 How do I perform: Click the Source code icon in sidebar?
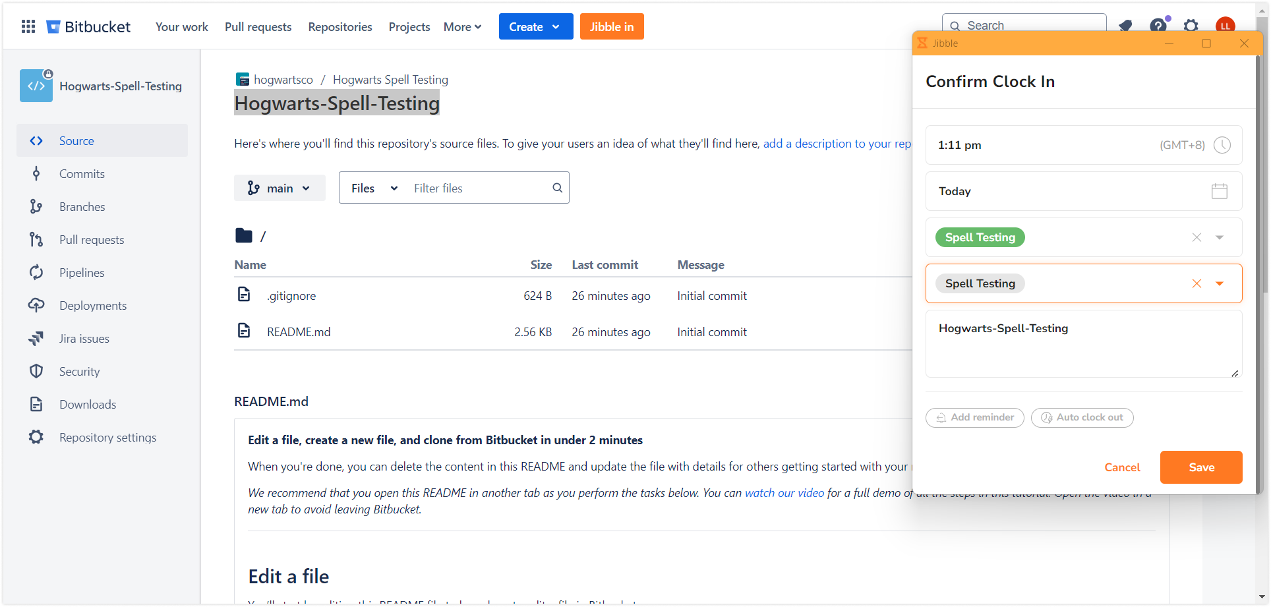coord(36,140)
